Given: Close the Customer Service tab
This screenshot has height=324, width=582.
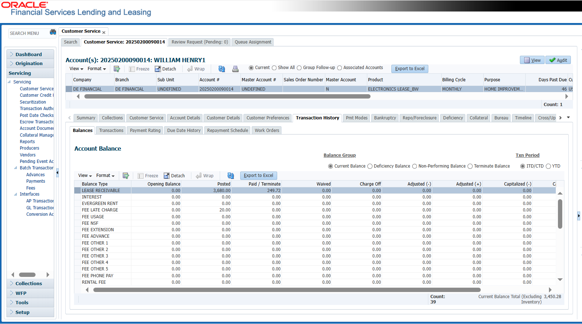Looking at the screenshot, I should pyautogui.click(x=104, y=32).
